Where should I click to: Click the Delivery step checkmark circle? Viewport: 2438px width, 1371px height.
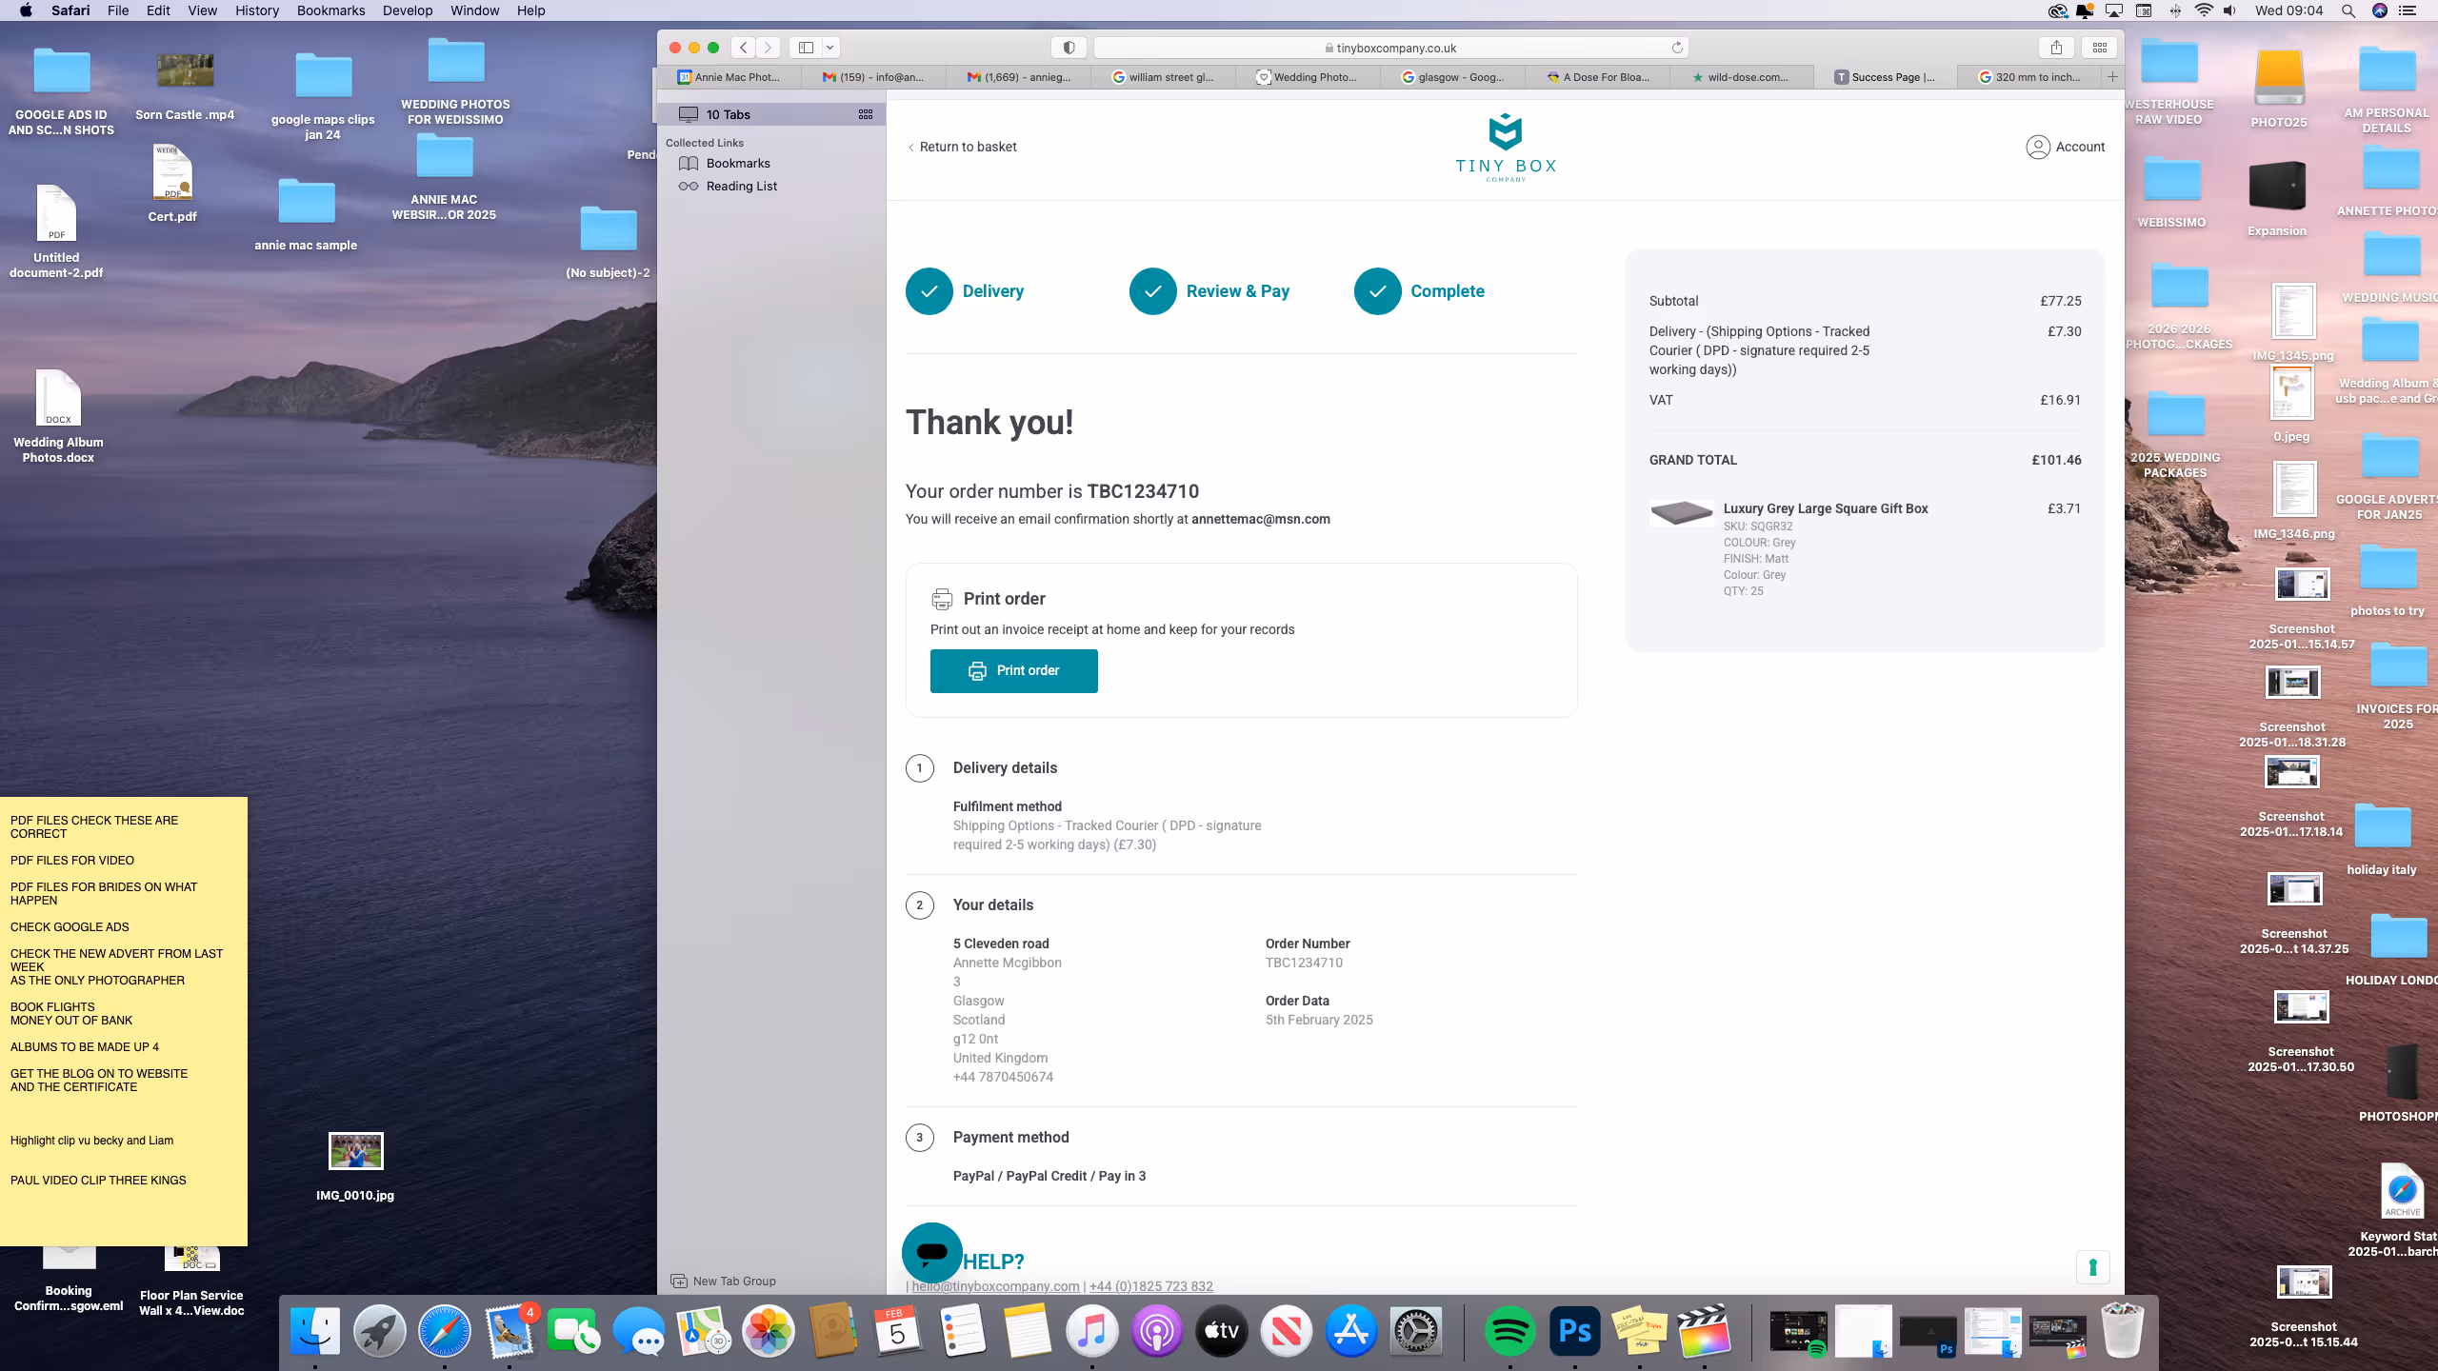(x=929, y=291)
